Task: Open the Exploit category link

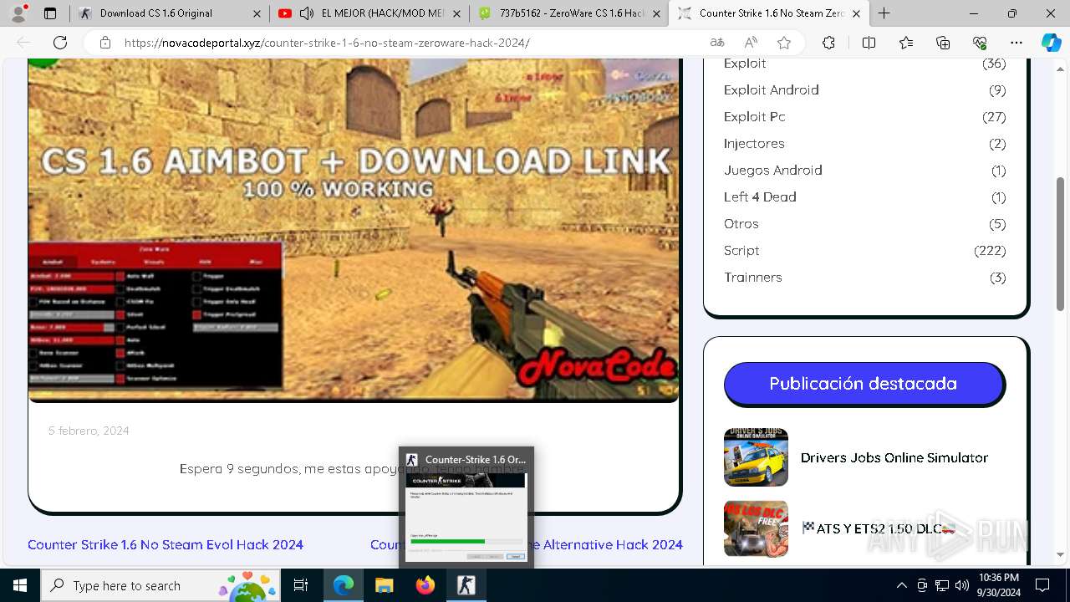Action: click(x=745, y=64)
